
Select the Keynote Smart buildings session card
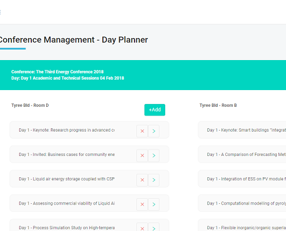[x=242, y=130]
